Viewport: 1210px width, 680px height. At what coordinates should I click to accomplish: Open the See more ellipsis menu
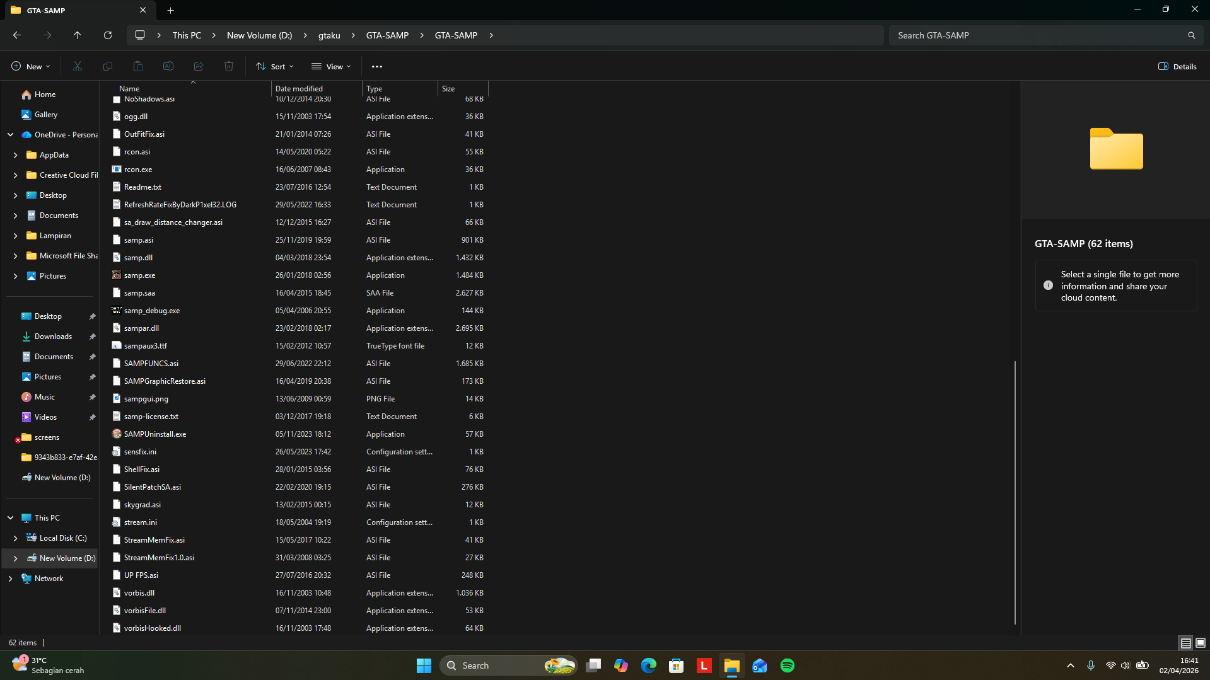click(377, 66)
